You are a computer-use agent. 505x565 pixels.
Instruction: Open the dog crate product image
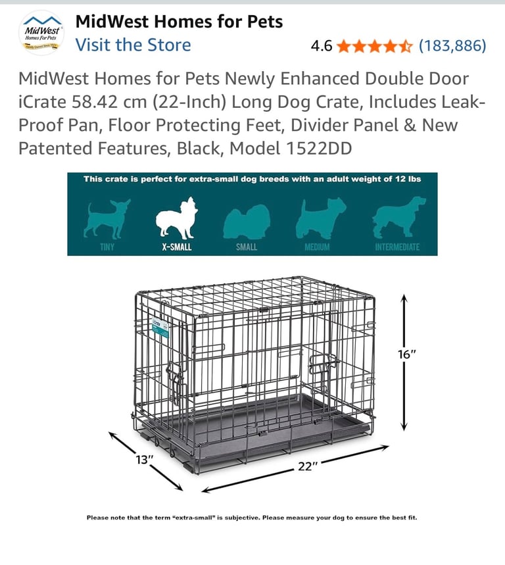coord(253,375)
